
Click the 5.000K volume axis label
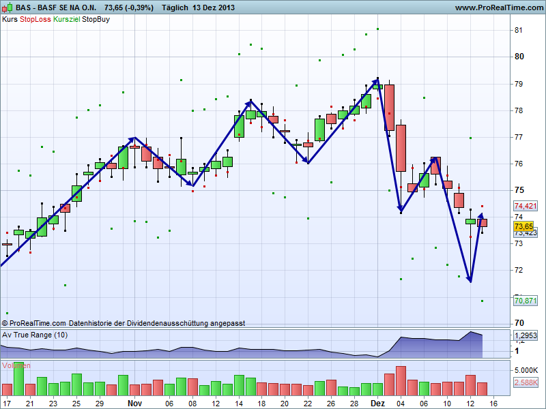pos(526,370)
